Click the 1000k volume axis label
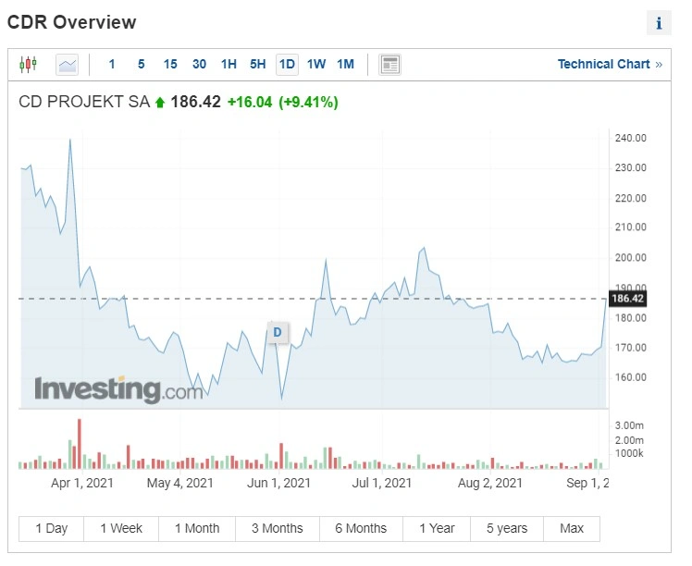 [629, 453]
